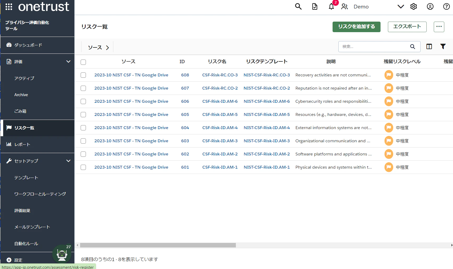Sort by the リスク名 column header

coord(217,62)
